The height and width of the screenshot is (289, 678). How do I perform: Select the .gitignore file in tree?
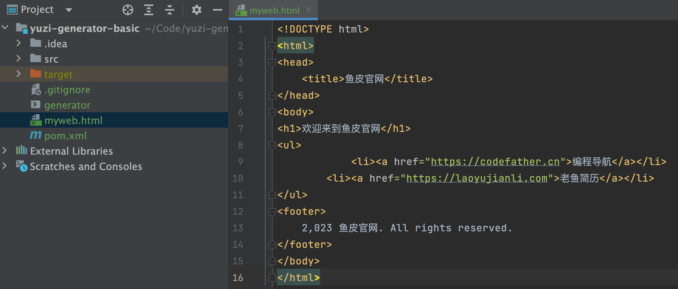[x=67, y=90]
